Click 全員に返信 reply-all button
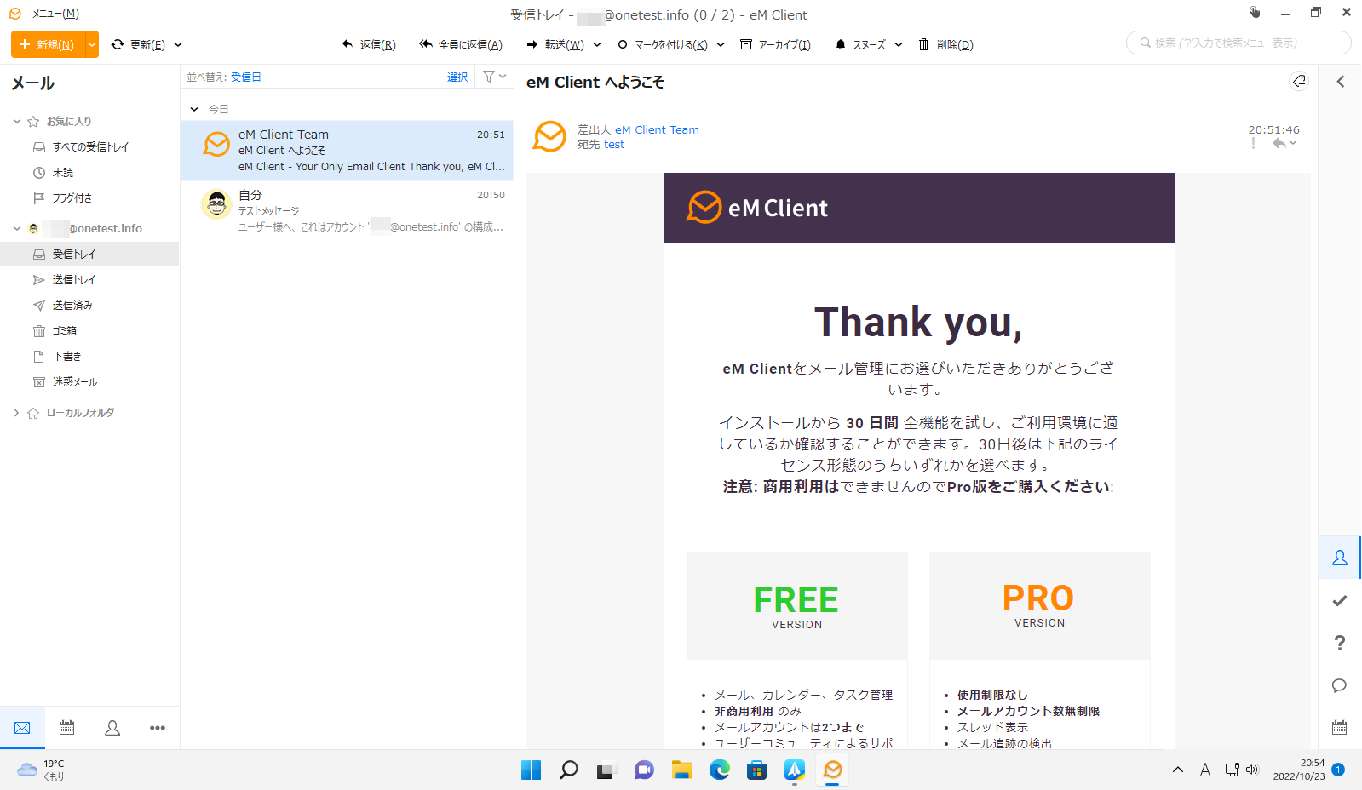The height and width of the screenshot is (790, 1362). click(x=461, y=44)
